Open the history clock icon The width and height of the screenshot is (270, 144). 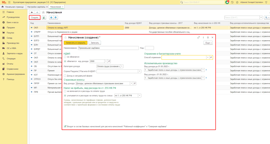(232, 2)
